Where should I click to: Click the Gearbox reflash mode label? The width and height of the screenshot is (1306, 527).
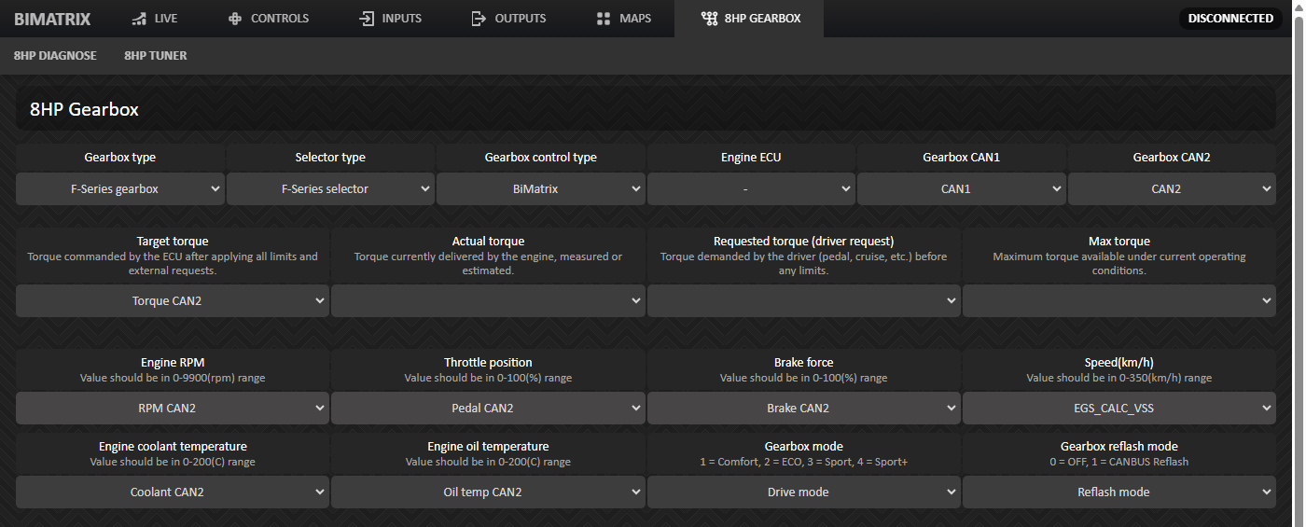[1119, 447]
